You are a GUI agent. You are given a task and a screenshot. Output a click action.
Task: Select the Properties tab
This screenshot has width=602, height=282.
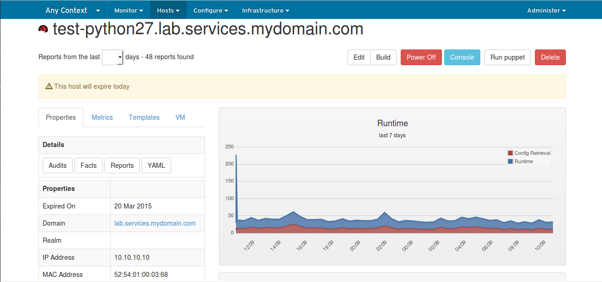point(61,117)
